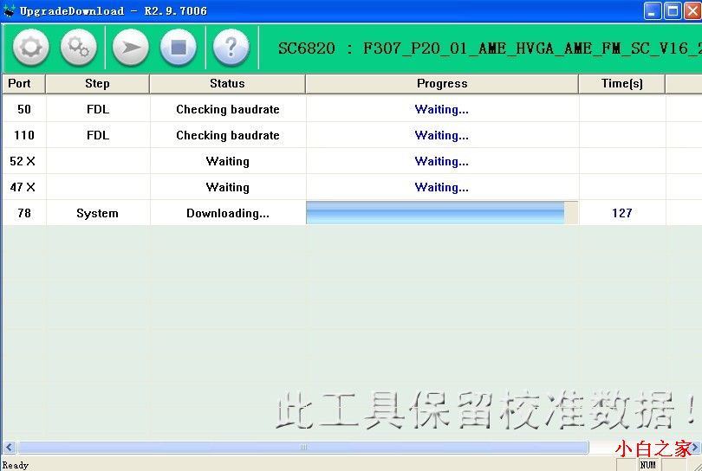This screenshot has width=702, height=471.
Task: Click Checking baudrate status for port 50
Action: [228, 109]
